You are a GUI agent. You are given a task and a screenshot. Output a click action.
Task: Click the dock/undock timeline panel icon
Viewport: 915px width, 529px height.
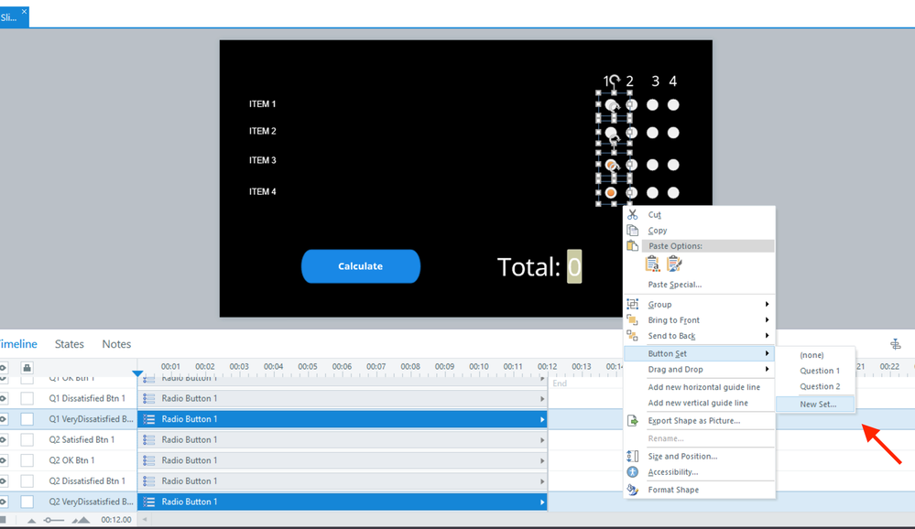pos(895,344)
